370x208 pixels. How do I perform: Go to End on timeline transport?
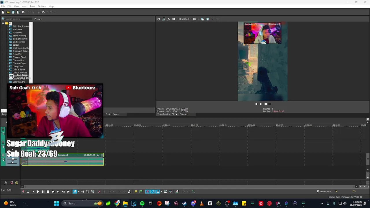58,192
